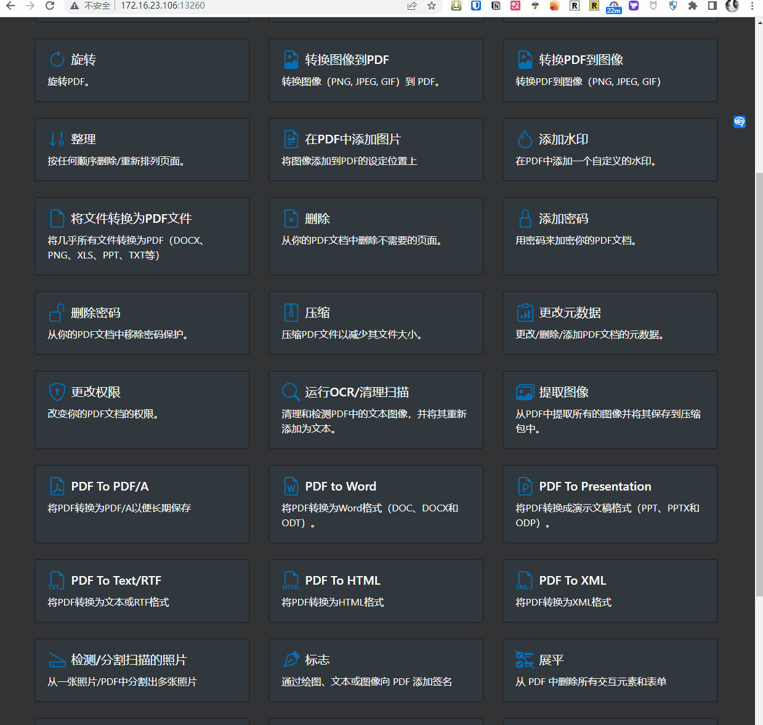Bookmark this page with the star icon
The width and height of the screenshot is (763, 725).
click(x=432, y=6)
